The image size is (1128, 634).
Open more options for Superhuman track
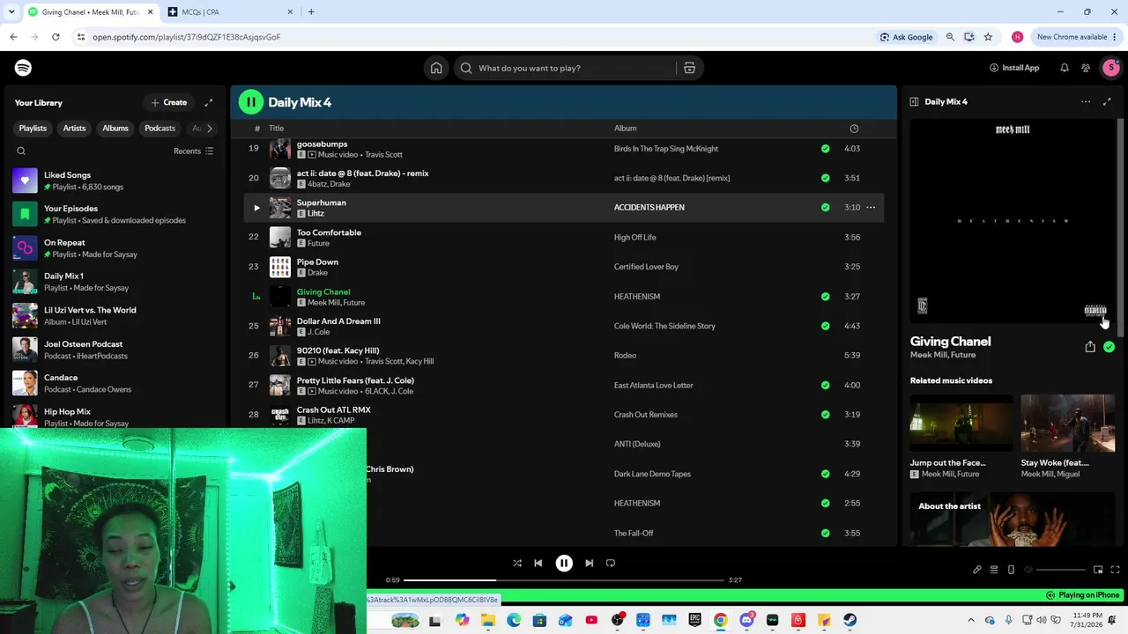871,208
